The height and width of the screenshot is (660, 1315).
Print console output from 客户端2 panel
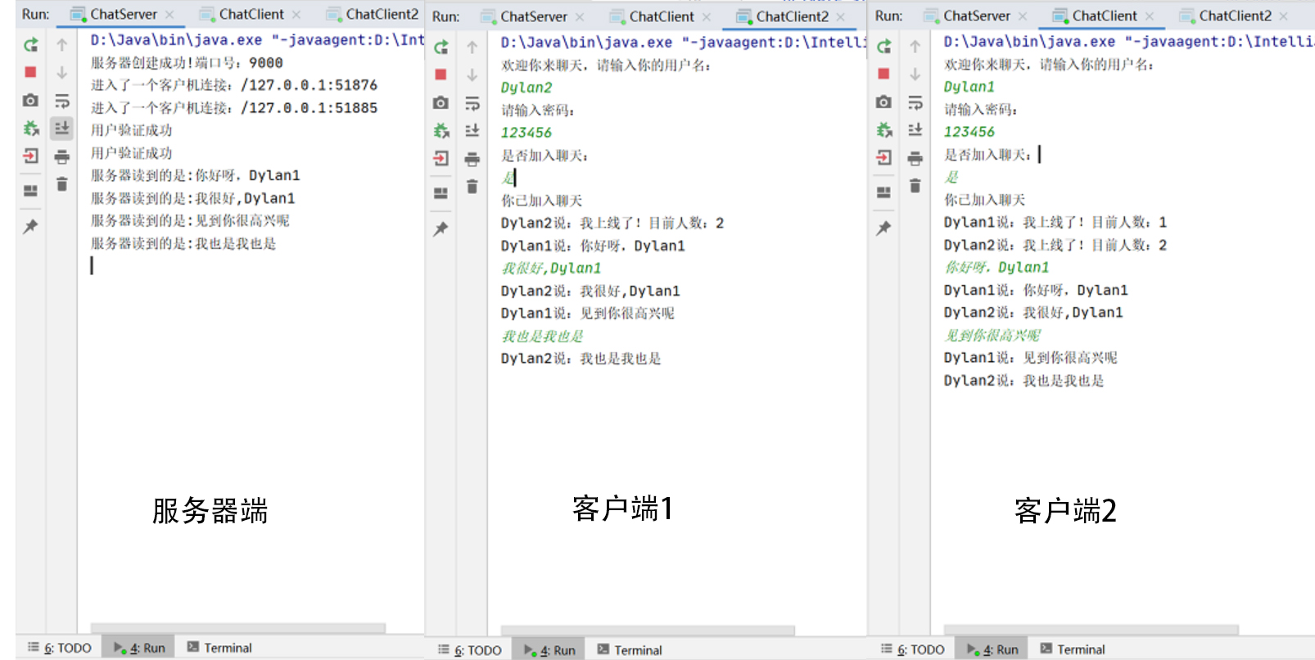[915, 158]
